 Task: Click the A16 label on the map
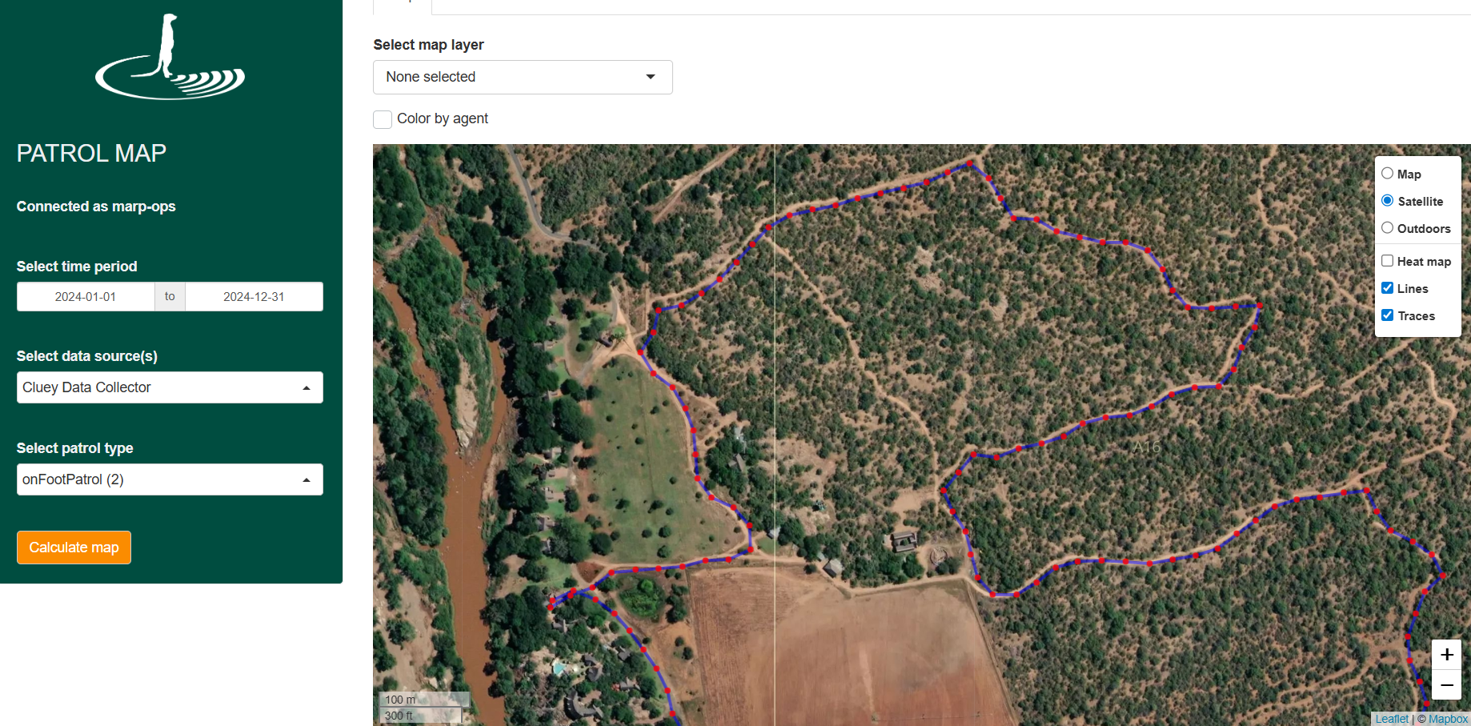[x=1146, y=447]
